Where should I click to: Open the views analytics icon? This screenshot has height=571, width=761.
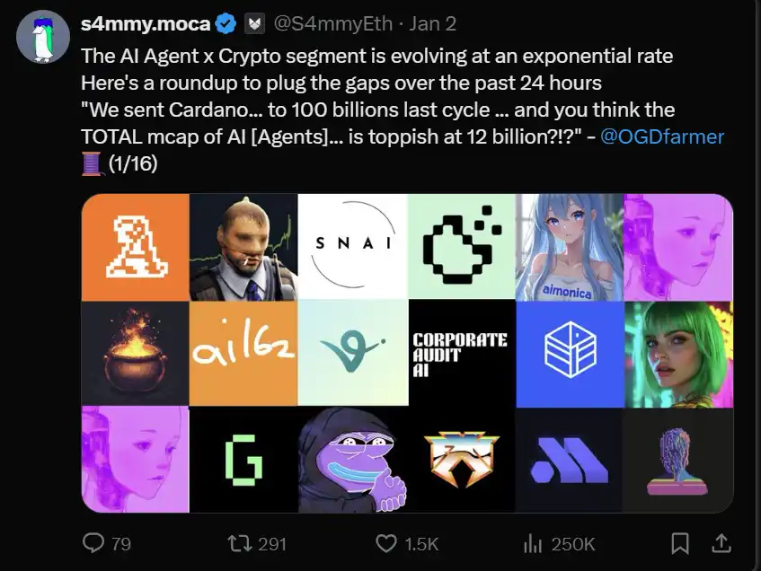532,543
